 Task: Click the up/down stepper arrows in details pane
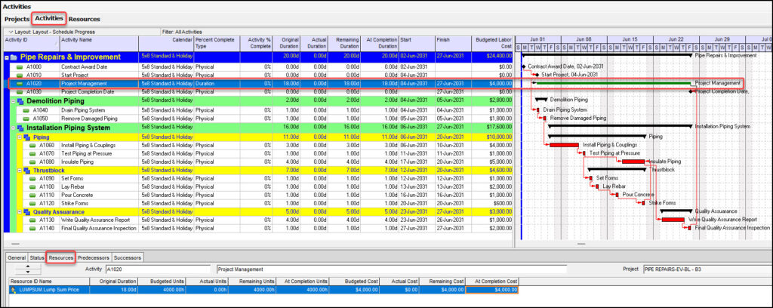pos(28,269)
